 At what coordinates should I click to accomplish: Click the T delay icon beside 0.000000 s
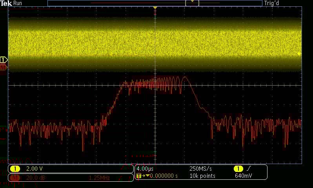point(139,176)
